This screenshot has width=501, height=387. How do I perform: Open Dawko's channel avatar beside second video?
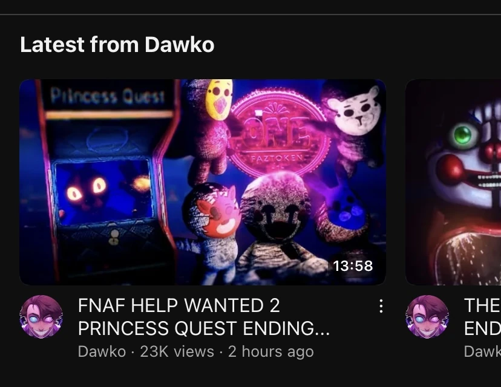pos(427,316)
